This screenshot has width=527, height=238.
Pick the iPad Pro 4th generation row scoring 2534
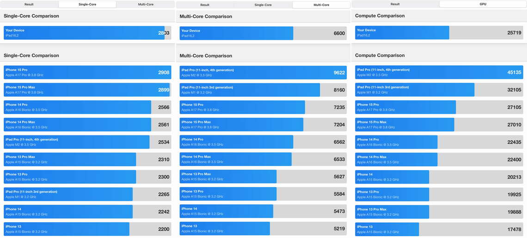[87, 142]
